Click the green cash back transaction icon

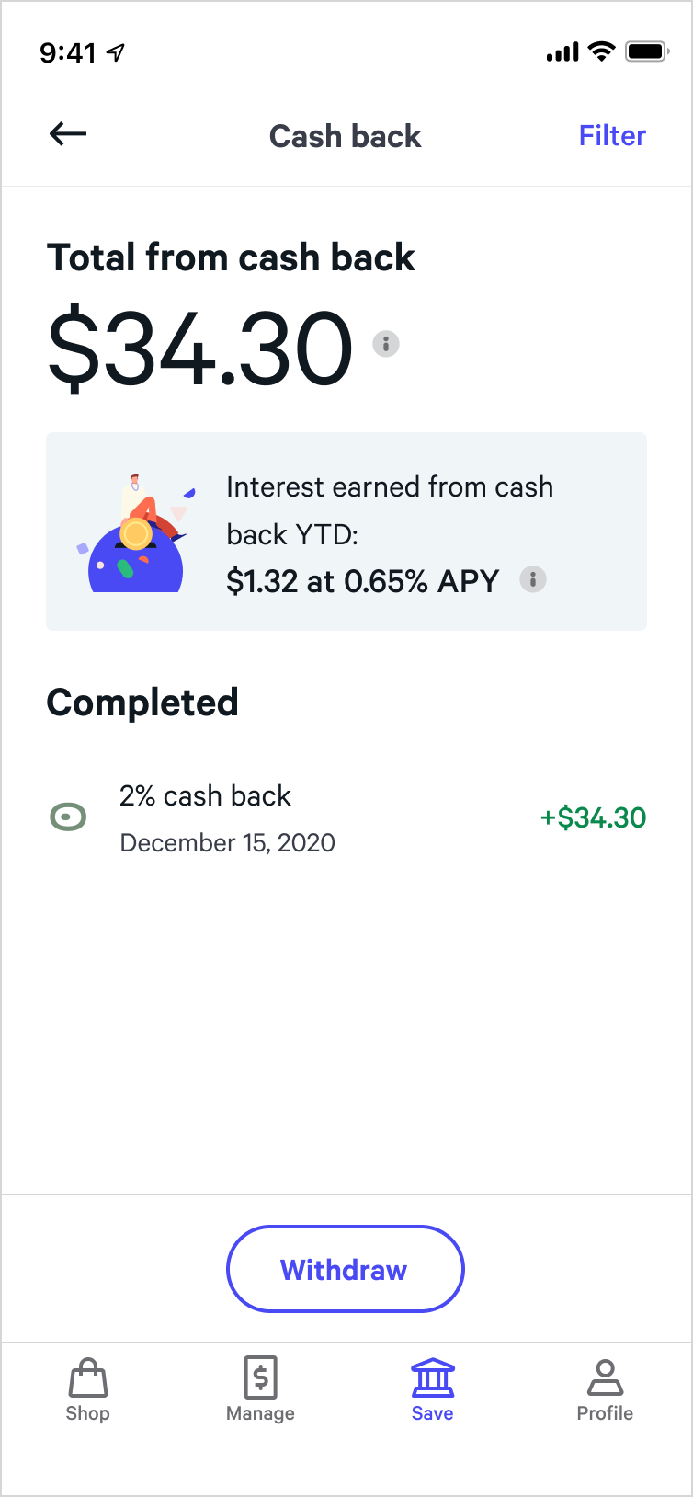pos(68,817)
